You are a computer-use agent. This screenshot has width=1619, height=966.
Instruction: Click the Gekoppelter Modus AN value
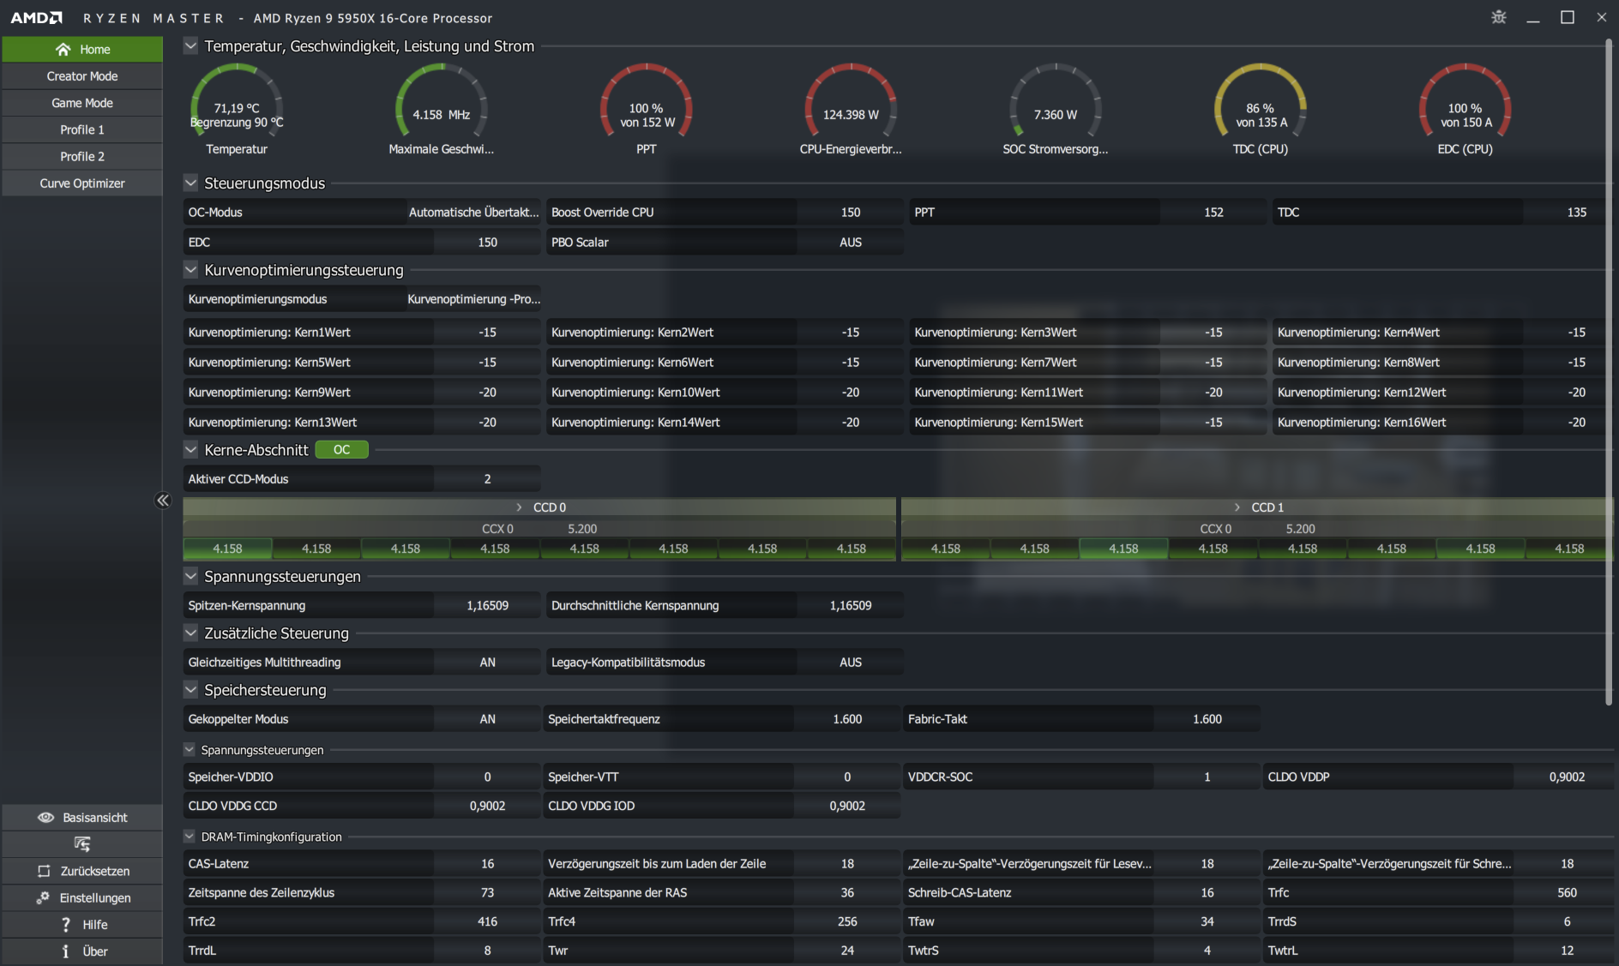coord(487,719)
